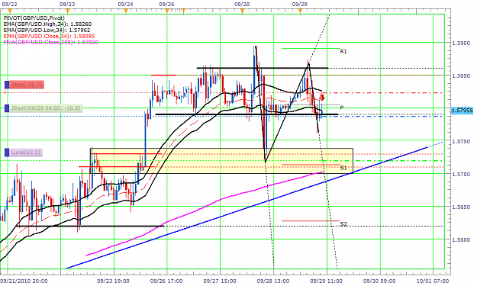This screenshot has height=286, width=477.
Task: Click the 09/24 date label at top
Action: tap(125, 4)
